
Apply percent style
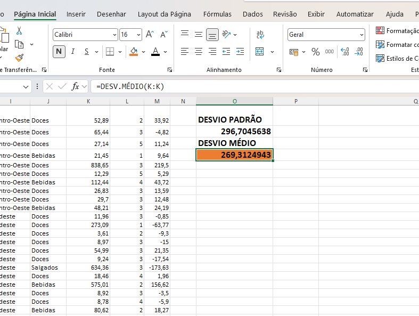point(316,52)
